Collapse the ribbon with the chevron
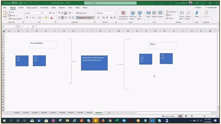 (218, 22)
